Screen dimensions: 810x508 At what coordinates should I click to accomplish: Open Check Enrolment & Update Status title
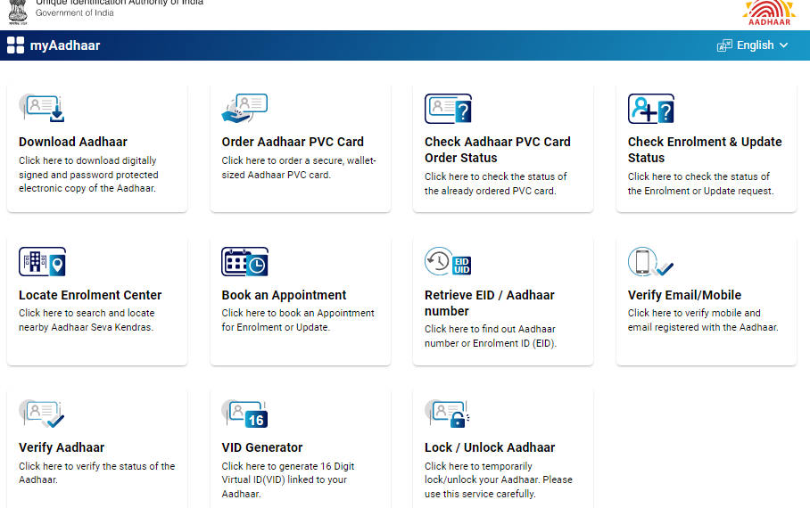point(705,150)
